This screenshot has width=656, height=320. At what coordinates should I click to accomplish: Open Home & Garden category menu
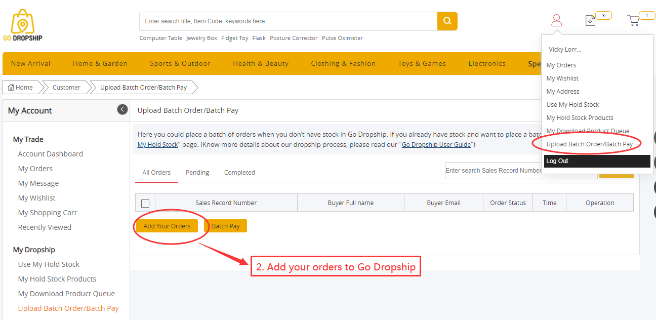point(100,64)
